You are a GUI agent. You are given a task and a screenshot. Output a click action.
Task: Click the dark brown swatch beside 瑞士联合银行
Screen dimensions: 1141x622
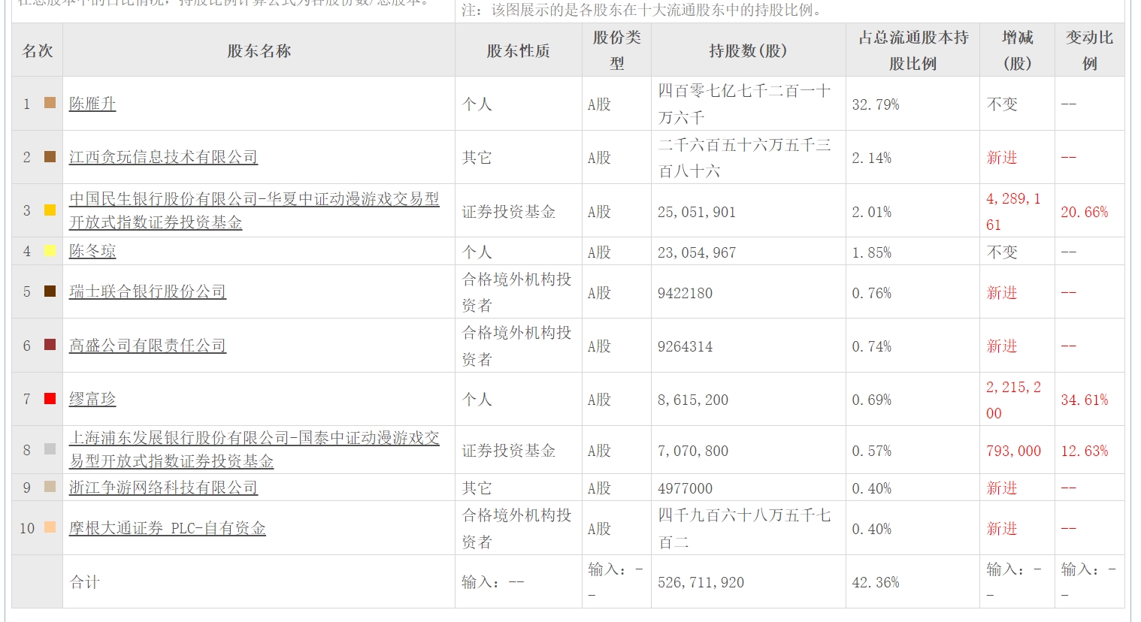click(x=50, y=291)
